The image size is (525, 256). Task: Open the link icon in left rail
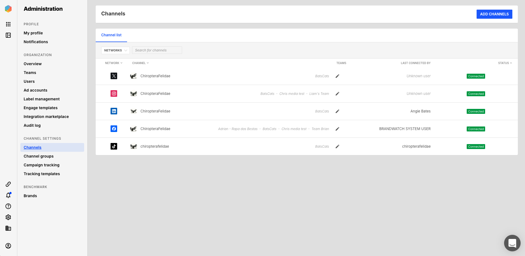click(8, 184)
